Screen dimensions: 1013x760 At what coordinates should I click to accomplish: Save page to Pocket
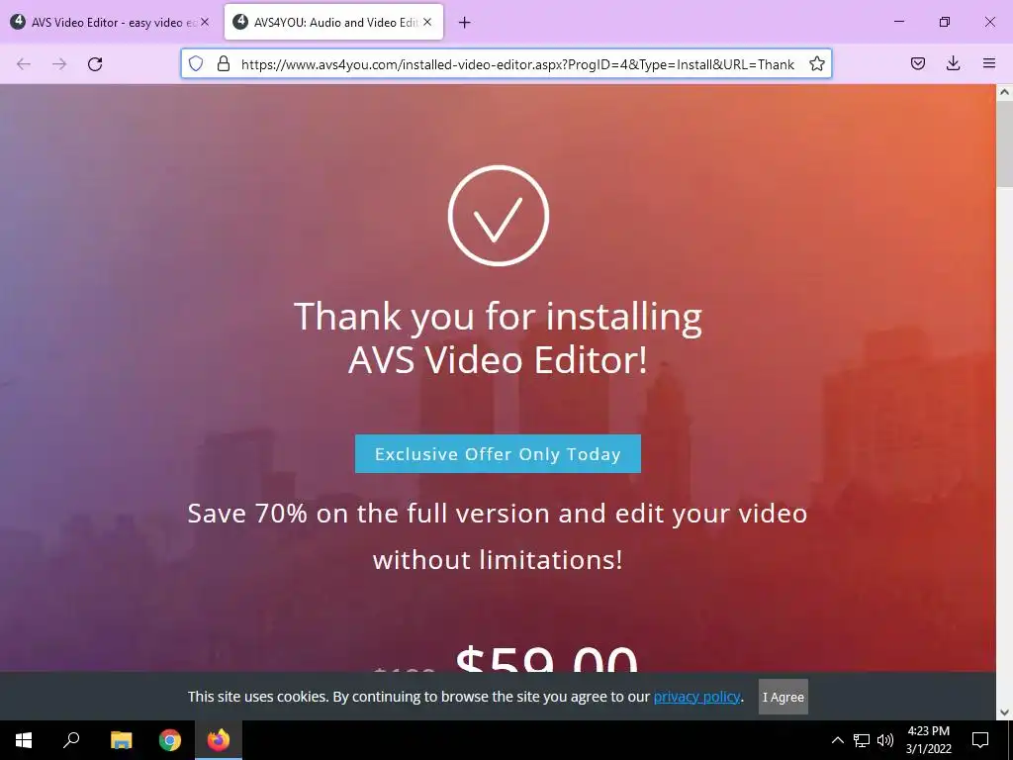pyautogui.click(x=917, y=63)
